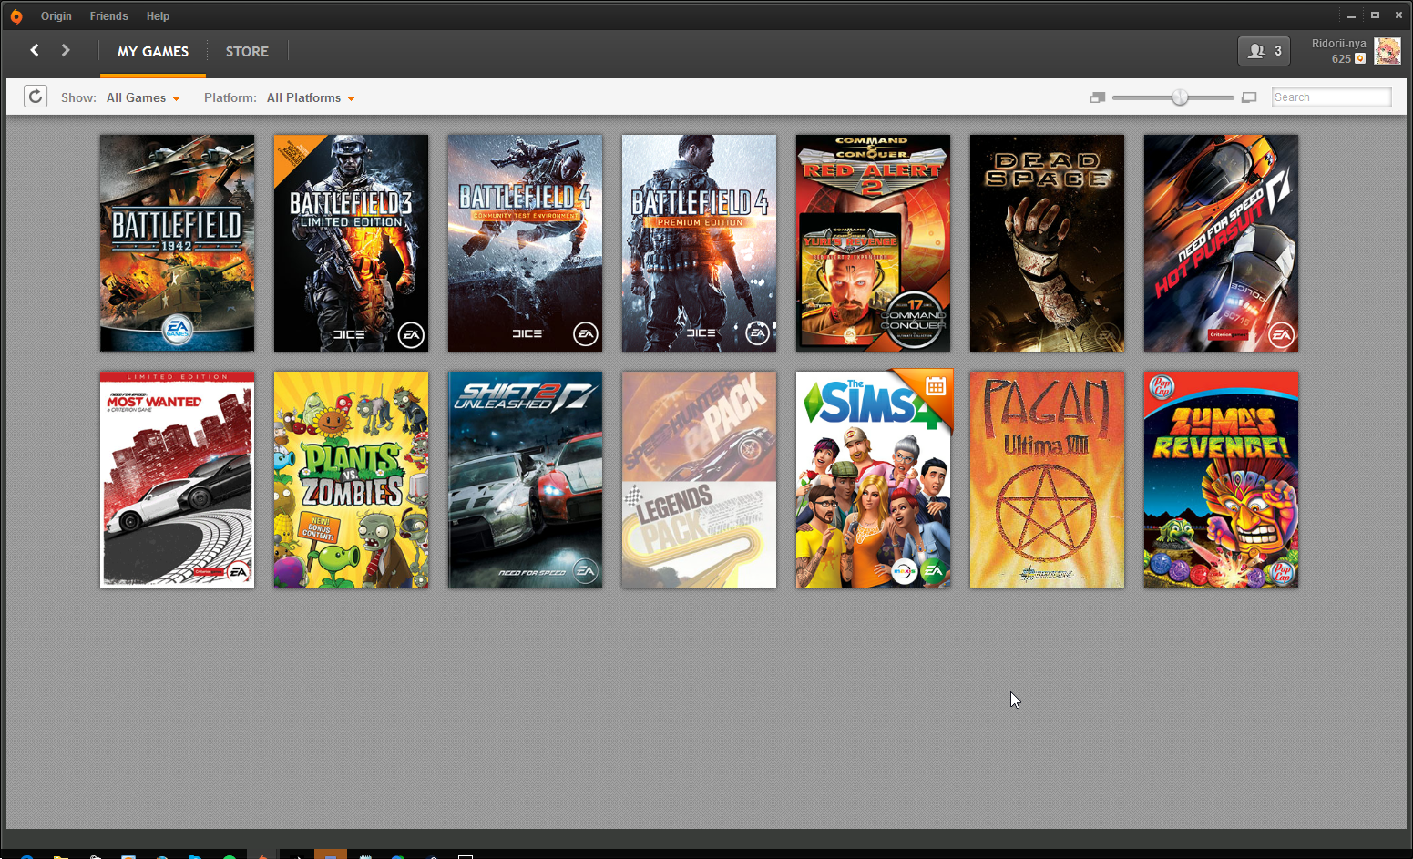The height and width of the screenshot is (859, 1413).
Task: Click the user avatar picture
Action: coord(1387,51)
